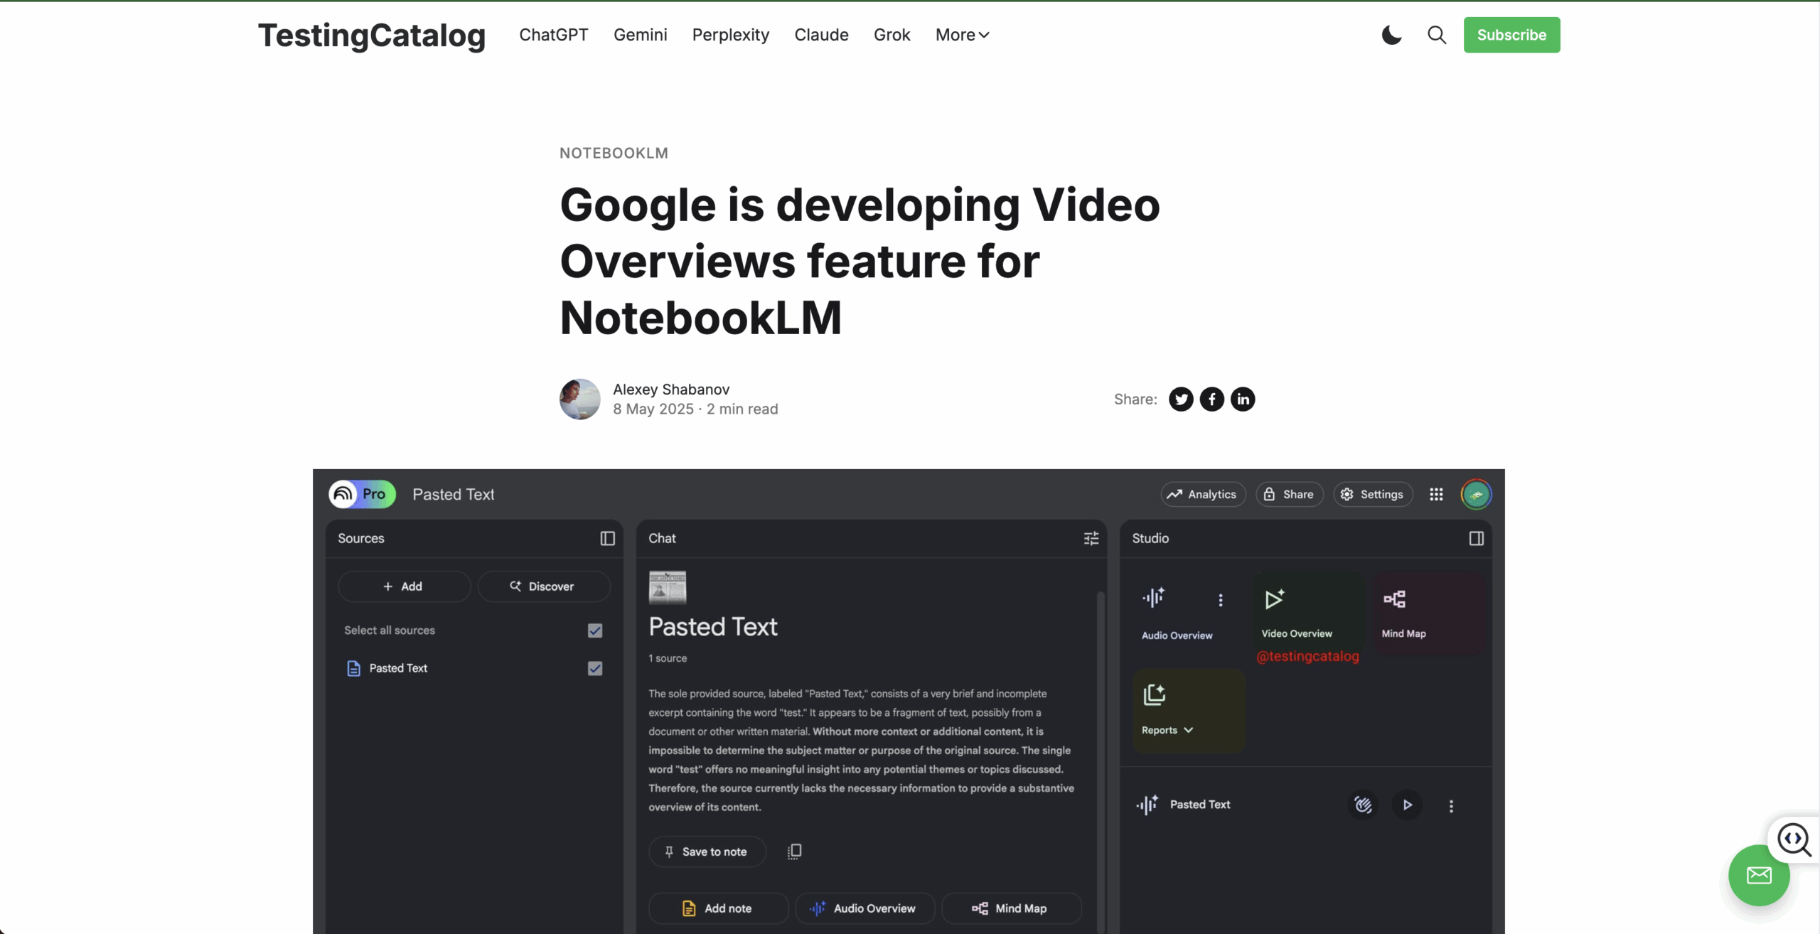Click the green Subscribe button
The image size is (1820, 934).
click(1511, 35)
